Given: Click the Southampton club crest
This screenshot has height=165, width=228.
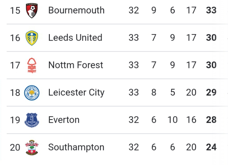Looking at the screenshot, I should point(32,148).
